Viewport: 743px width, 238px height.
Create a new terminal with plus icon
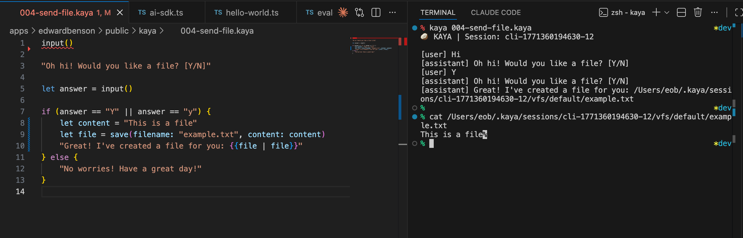656,13
